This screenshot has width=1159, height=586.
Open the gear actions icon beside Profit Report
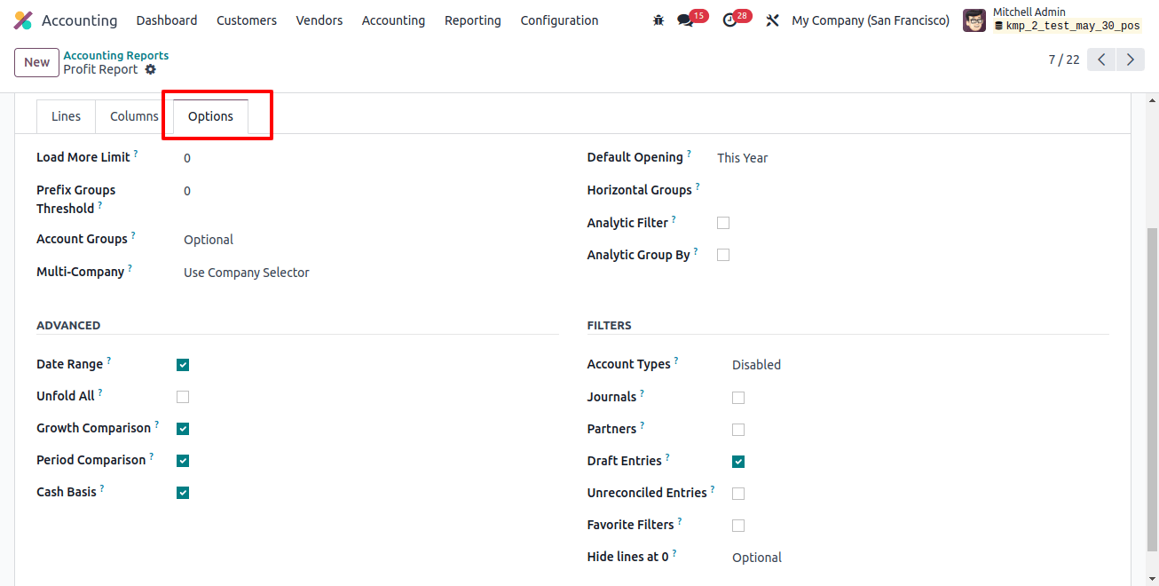[x=150, y=69]
